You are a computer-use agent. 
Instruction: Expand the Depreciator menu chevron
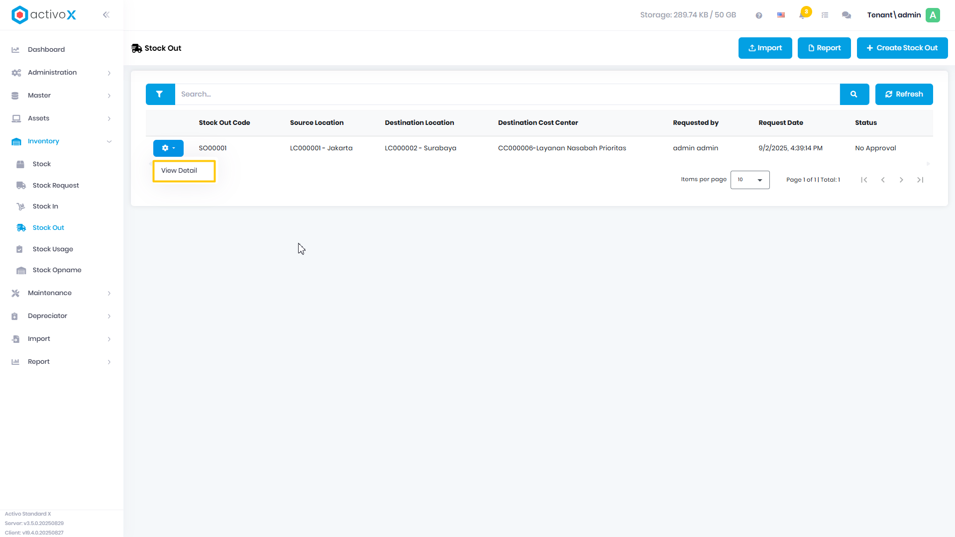[x=109, y=316]
